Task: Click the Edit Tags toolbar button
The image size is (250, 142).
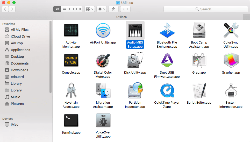Action: point(125,9)
